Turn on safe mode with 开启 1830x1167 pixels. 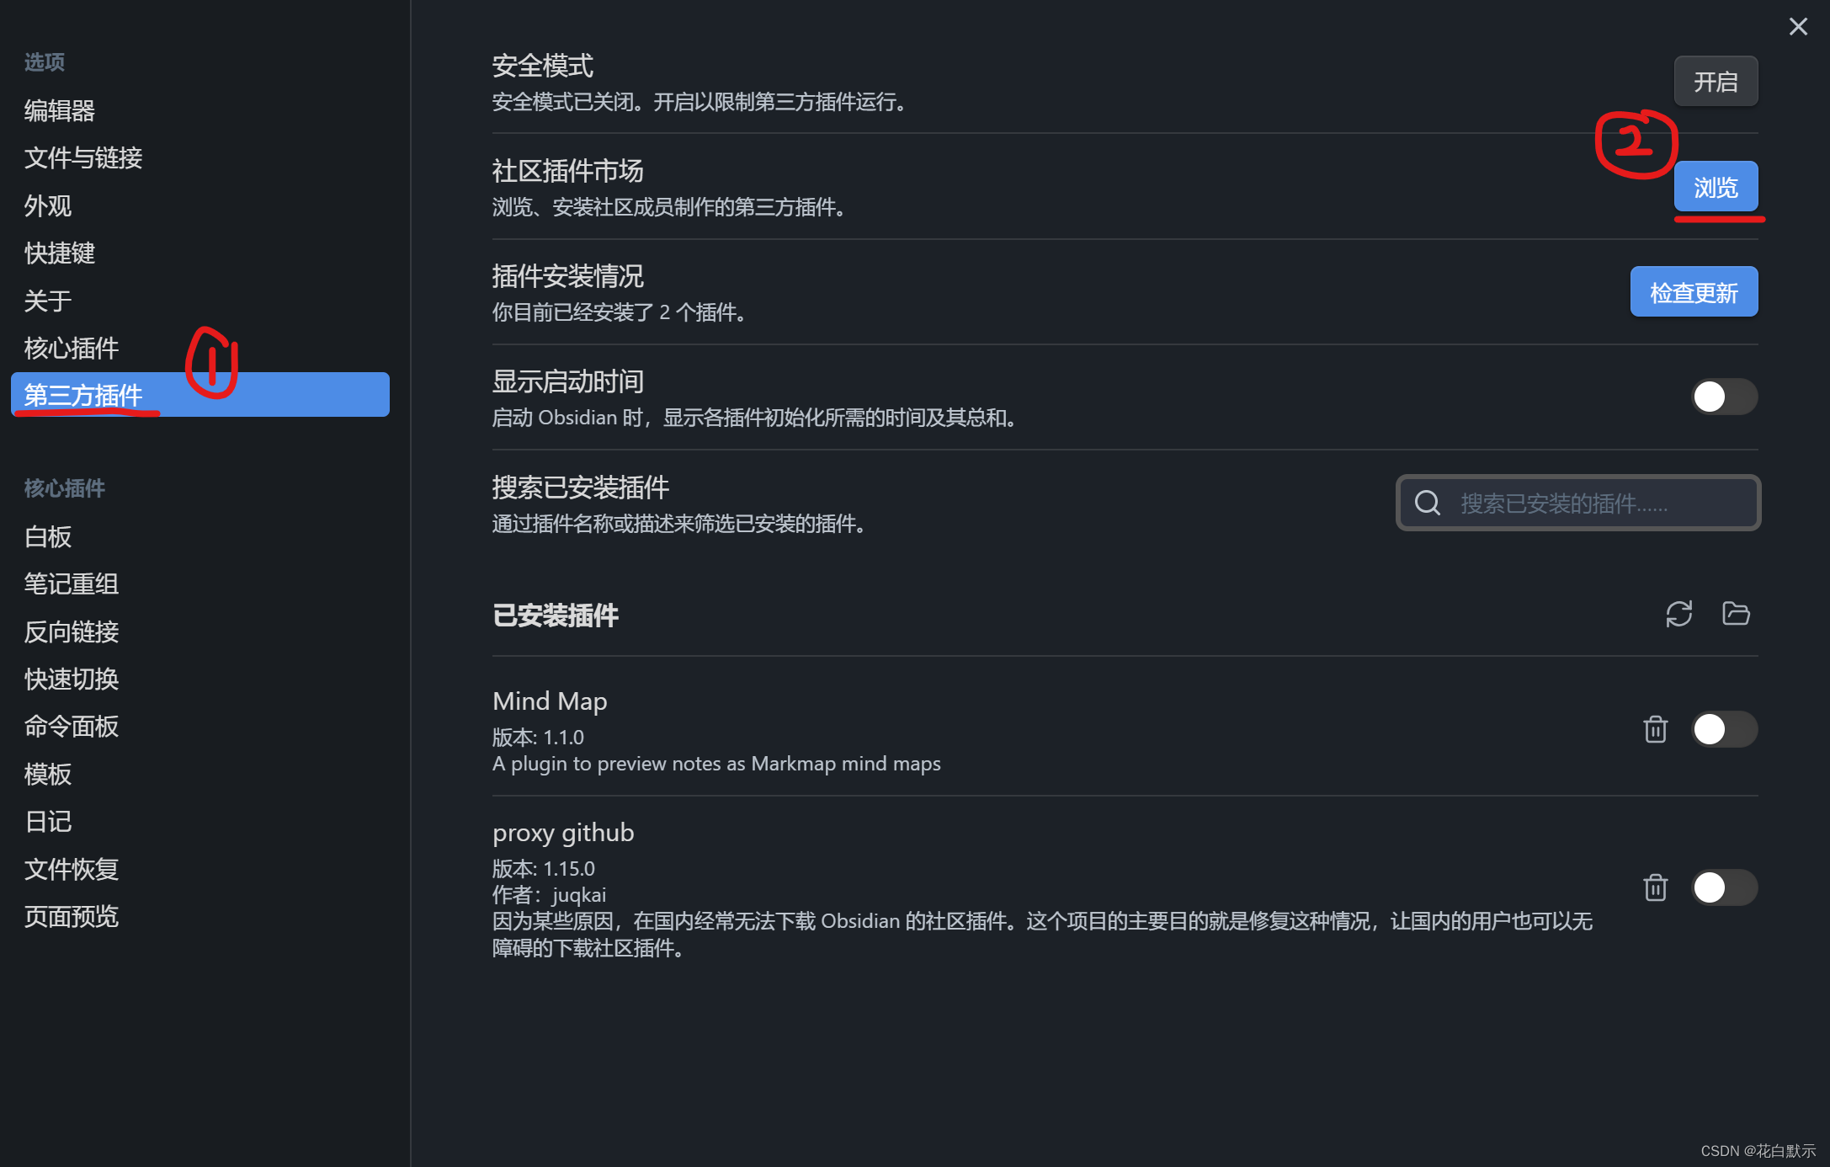click(1715, 82)
